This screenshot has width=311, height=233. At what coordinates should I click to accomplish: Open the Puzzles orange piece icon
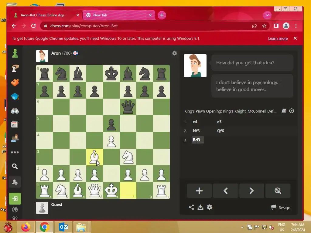coord(15,83)
